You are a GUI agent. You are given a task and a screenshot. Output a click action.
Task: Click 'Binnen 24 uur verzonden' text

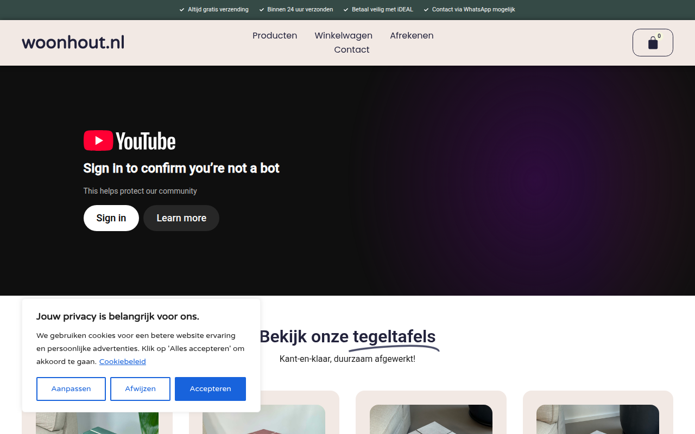point(300,10)
